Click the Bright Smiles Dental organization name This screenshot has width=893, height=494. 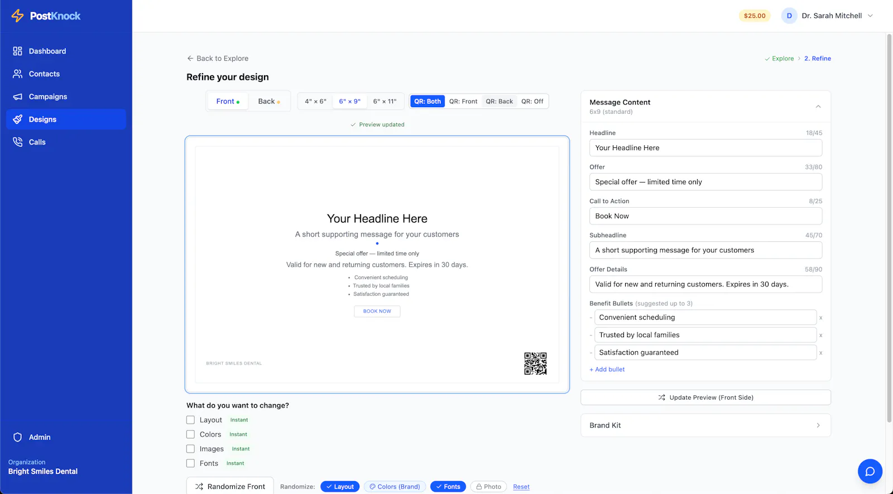[43, 472]
